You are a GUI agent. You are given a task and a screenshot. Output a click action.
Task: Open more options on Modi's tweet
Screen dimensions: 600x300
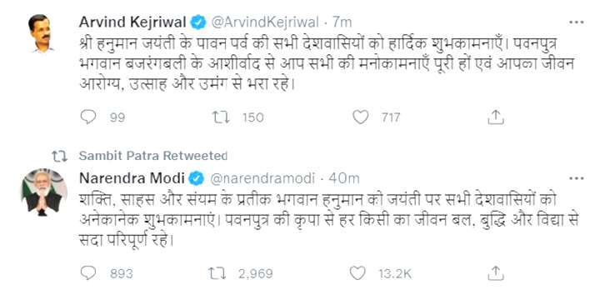[577, 178]
